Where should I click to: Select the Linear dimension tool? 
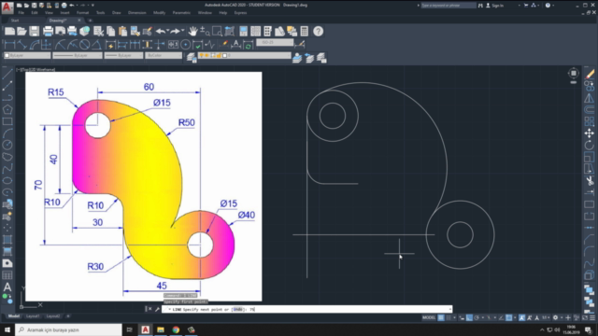(9, 45)
